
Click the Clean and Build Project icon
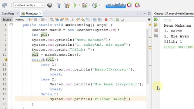click(67, 5)
